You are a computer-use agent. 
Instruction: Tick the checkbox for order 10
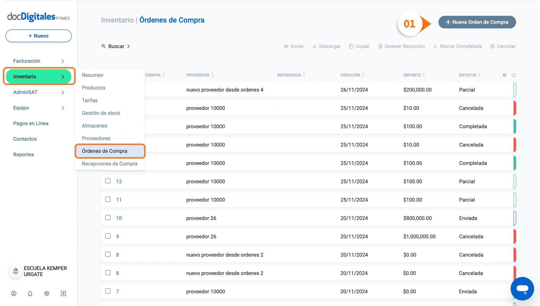(x=108, y=218)
